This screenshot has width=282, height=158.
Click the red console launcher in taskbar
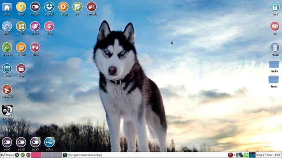pyautogui.click(x=28, y=155)
